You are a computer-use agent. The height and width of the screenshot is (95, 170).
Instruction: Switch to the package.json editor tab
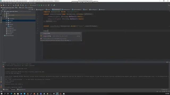(40, 9)
